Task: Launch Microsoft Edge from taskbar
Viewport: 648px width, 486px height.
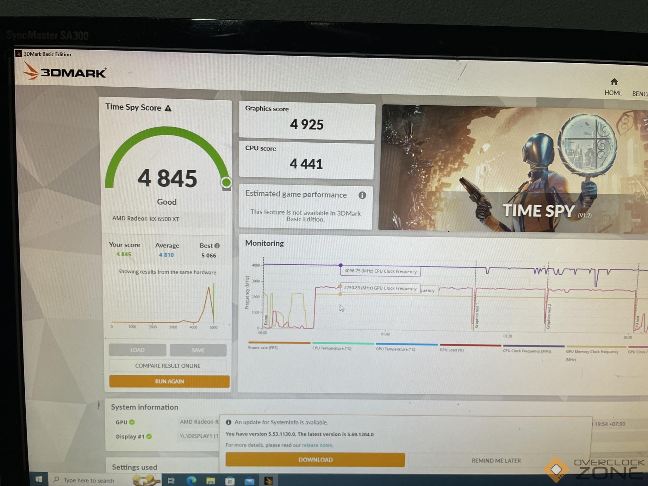Action: (x=191, y=481)
